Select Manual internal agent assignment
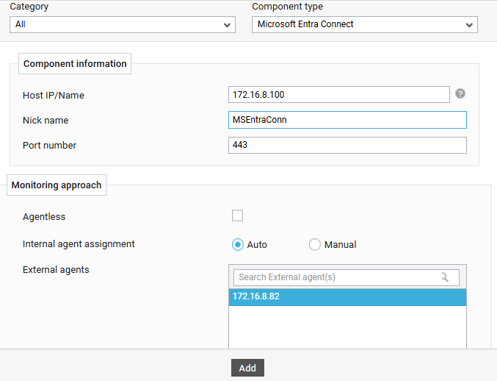 pos(315,244)
